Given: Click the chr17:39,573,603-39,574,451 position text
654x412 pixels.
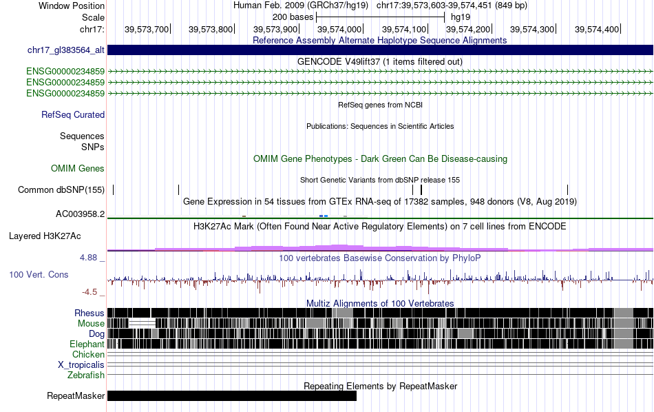Looking at the screenshot, I should pos(452,6).
